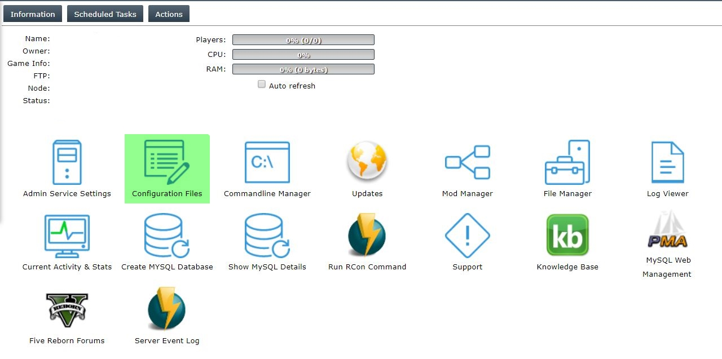Open the Mod Manager

pos(467,163)
